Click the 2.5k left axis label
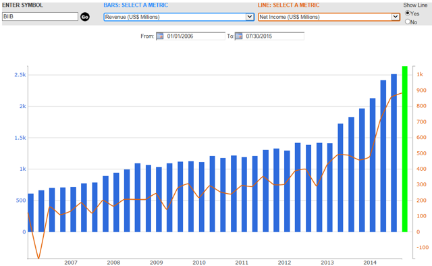Viewport: 432px width, 266px height. pyautogui.click(x=20, y=75)
